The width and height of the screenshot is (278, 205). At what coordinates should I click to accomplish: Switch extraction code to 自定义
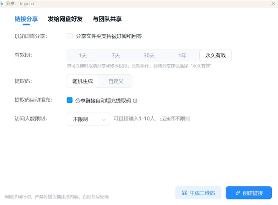pyautogui.click(x=116, y=81)
